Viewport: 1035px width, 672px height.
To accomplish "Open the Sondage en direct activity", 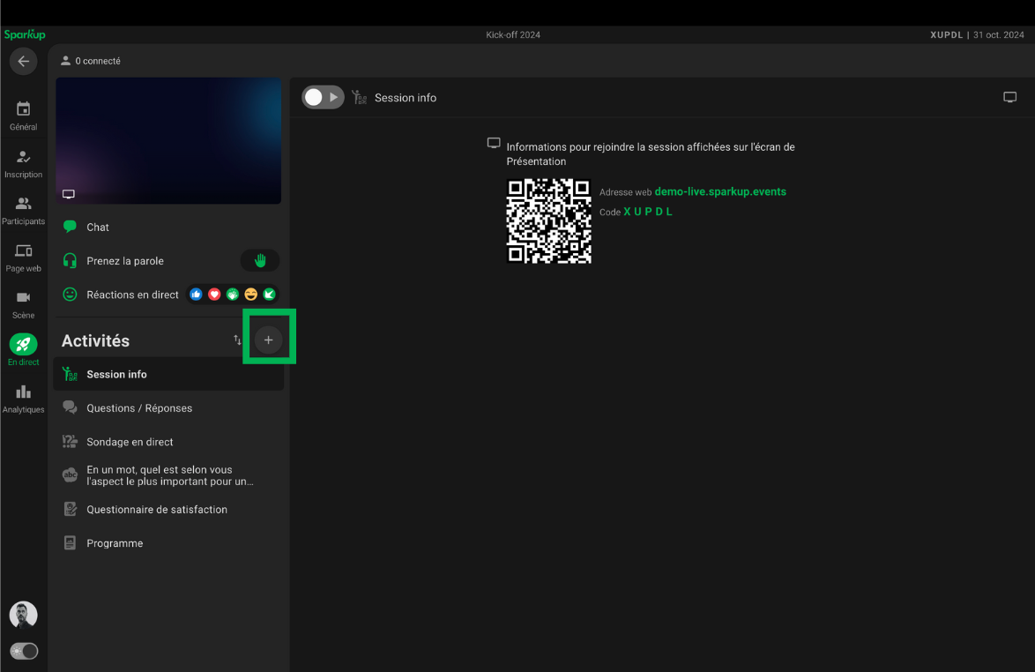I will point(130,442).
